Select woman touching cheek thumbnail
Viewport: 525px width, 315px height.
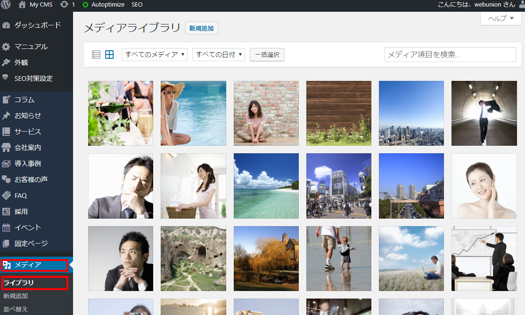click(x=484, y=186)
